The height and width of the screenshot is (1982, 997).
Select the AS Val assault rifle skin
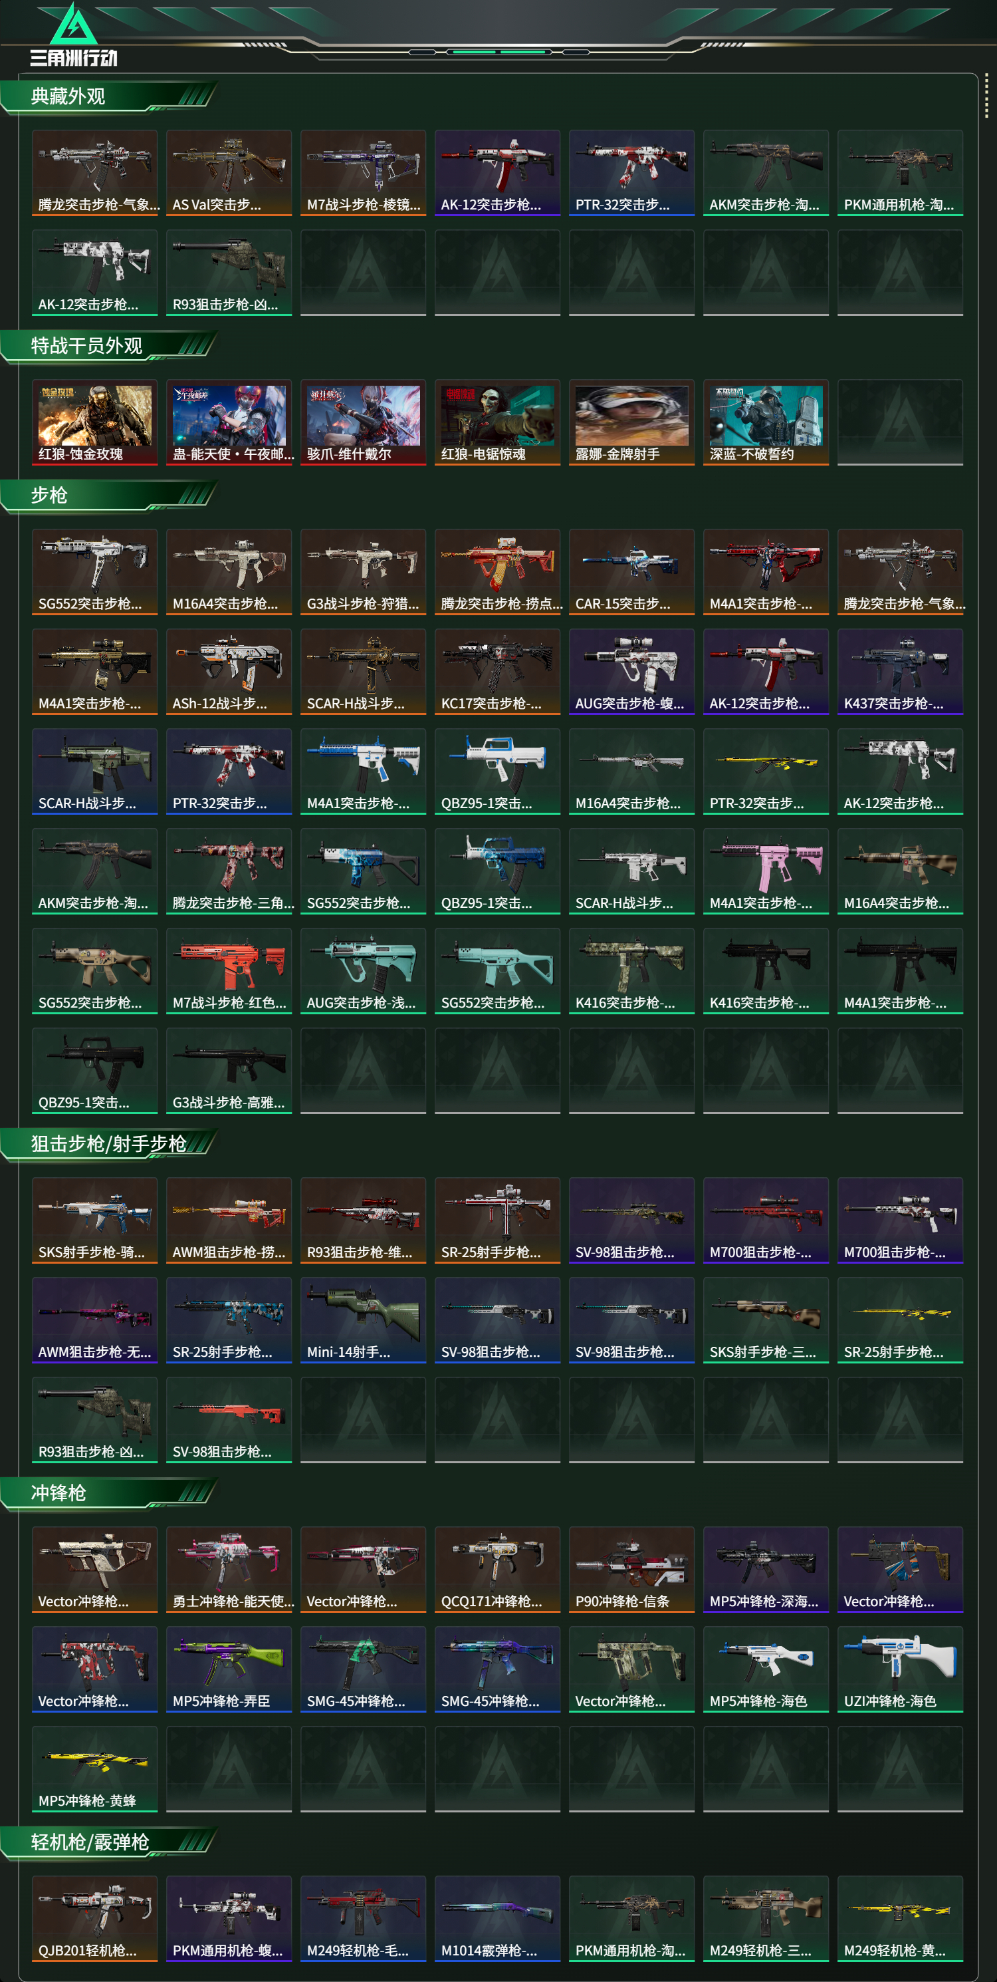pos(229,172)
